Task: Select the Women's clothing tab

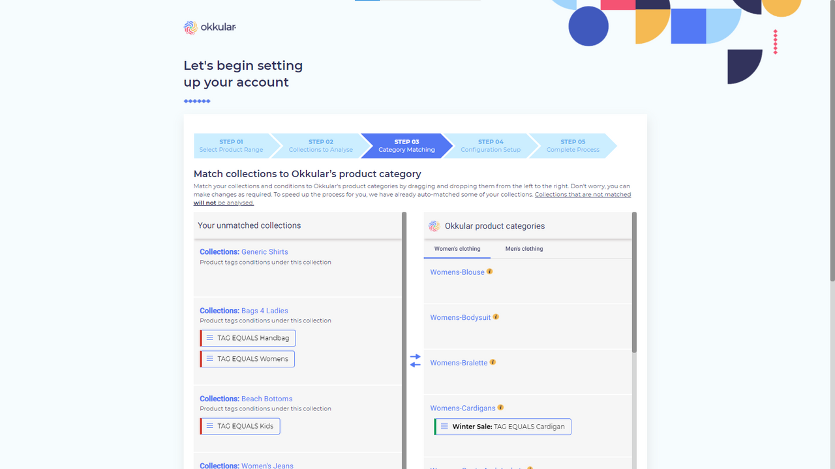Action: pos(457,249)
